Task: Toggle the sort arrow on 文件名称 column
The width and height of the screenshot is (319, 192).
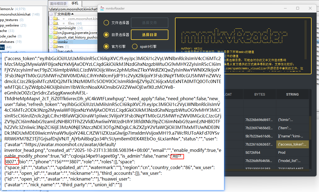Action: (73, 14)
